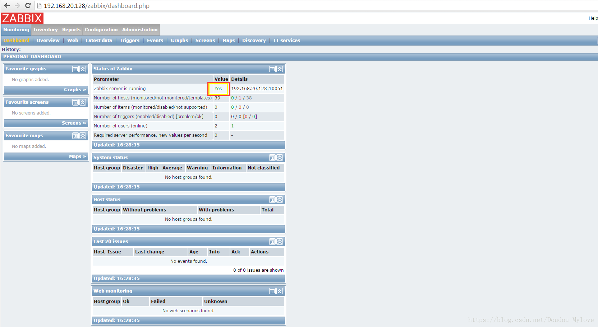Click the hosts count value 39
The width and height of the screenshot is (598, 327).
(217, 98)
